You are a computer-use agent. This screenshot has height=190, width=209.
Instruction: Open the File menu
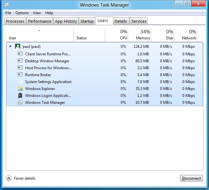(x=8, y=13)
